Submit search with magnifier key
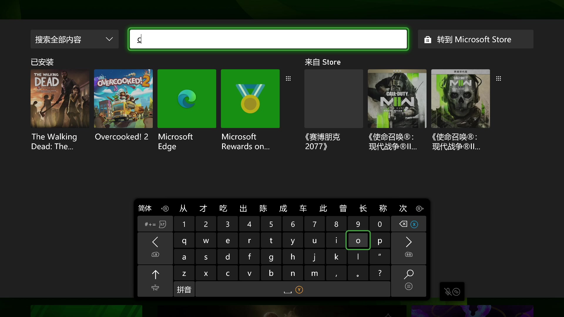 coord(409,281)
